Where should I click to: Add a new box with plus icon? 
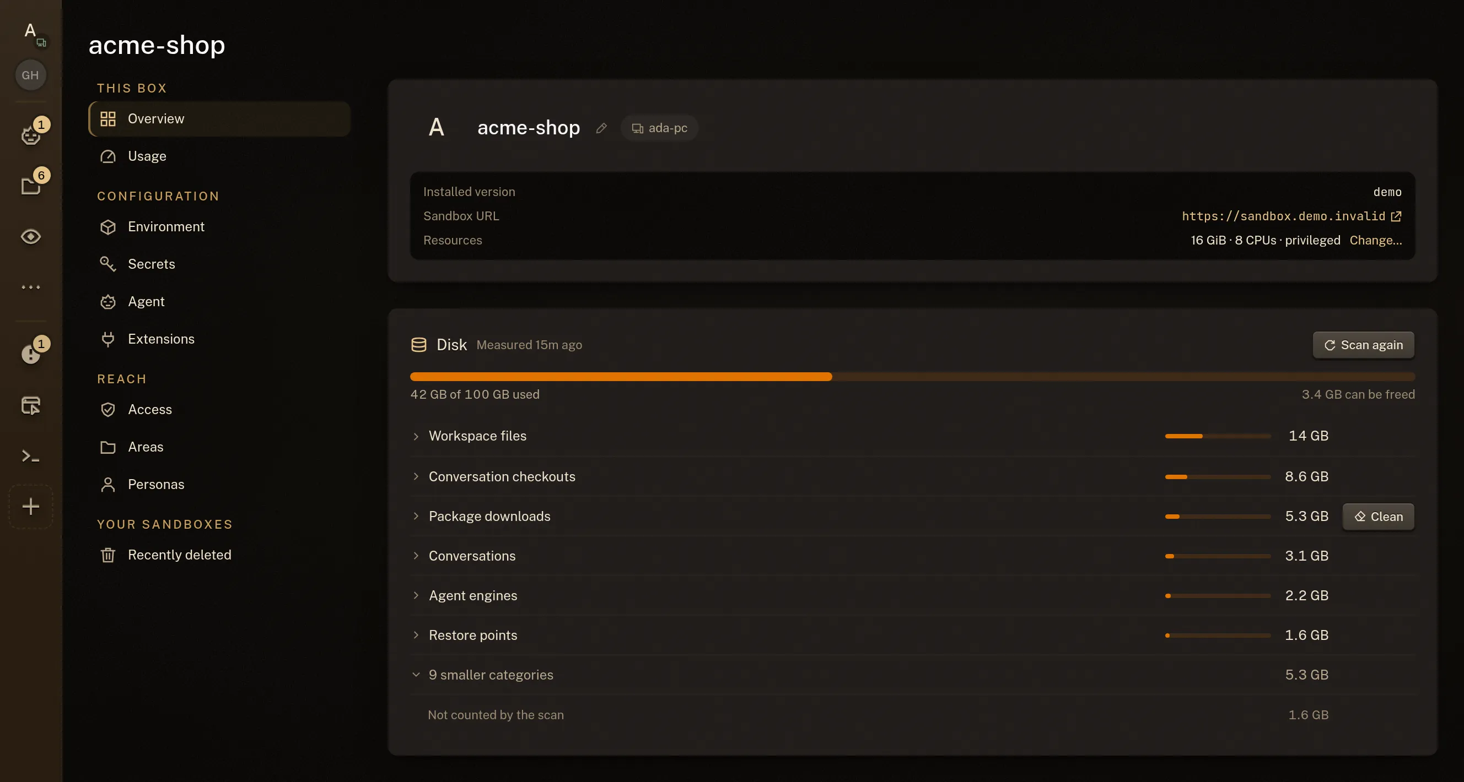coord(31,507)
